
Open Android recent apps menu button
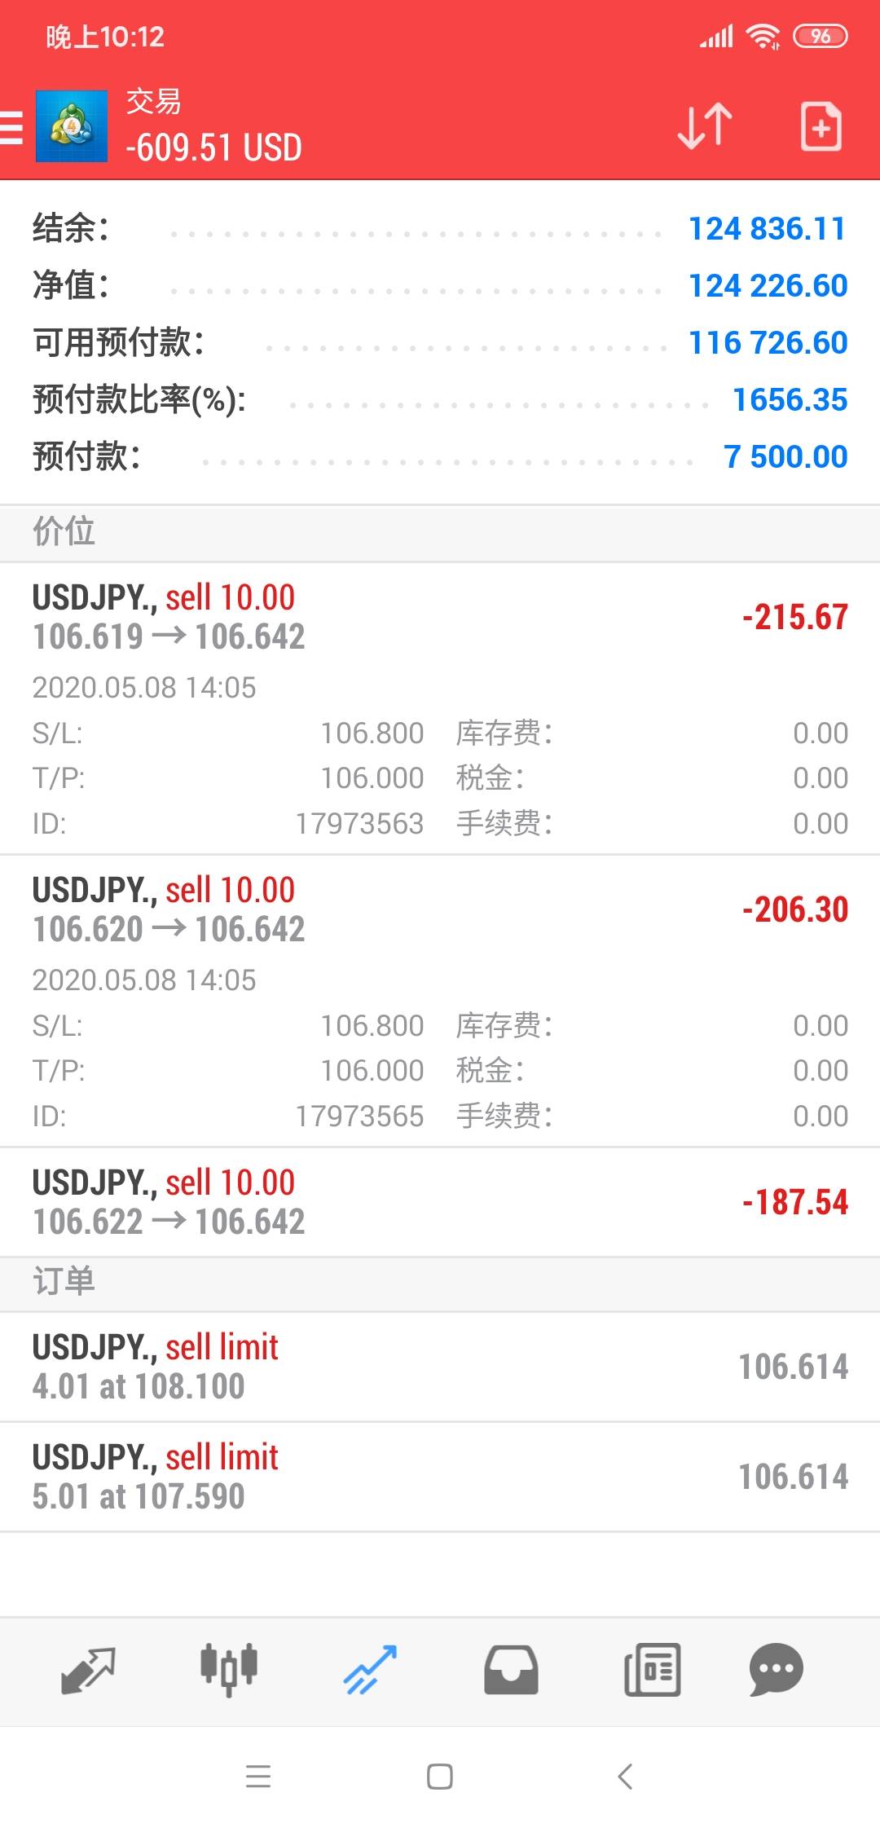(258, 1777)
